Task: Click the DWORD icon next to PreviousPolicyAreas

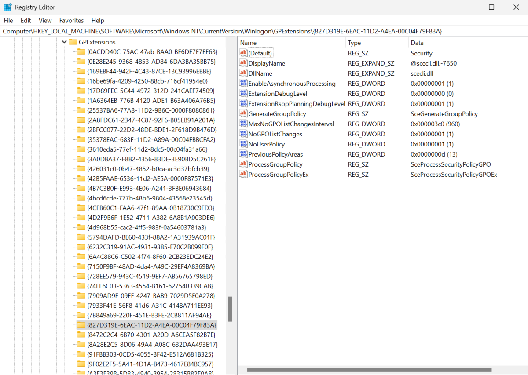Action: pos(244,154)
